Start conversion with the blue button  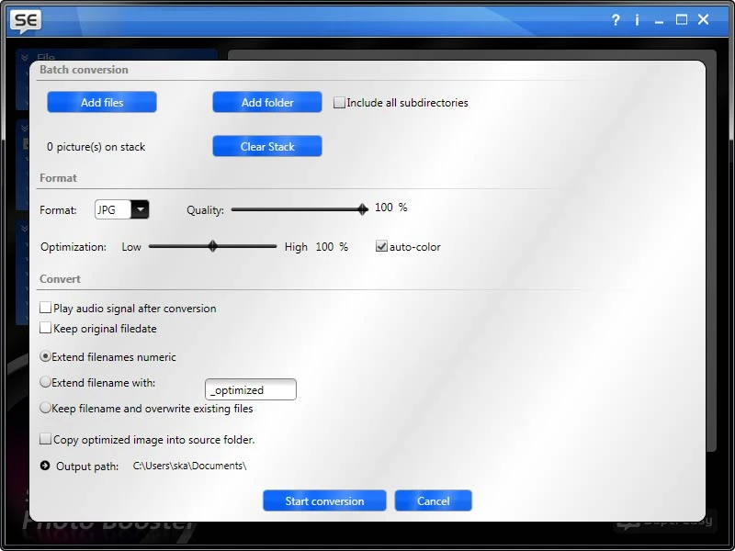tap(324, 500)
